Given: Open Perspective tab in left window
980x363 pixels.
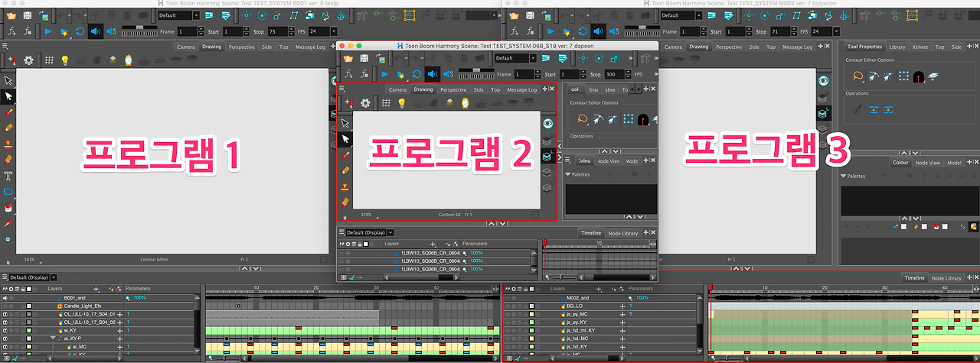Looking at the screenshot, I should coord(241,47).
